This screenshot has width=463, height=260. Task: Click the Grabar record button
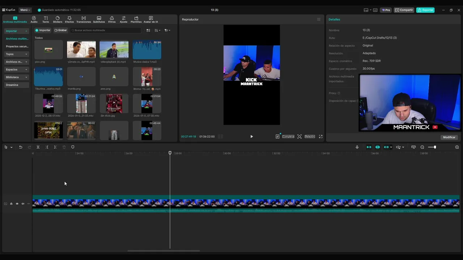click(61, 30)
